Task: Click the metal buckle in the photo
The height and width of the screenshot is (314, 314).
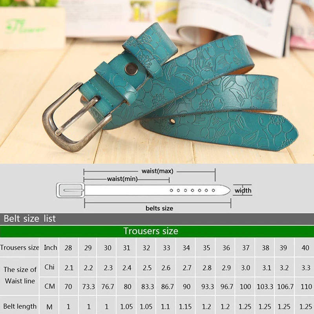Action: point(77,117)
